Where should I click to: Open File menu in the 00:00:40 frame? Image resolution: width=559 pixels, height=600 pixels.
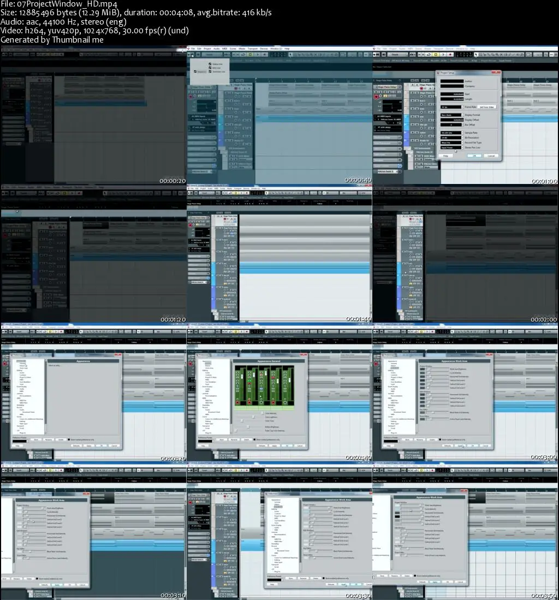coord(193,49)
